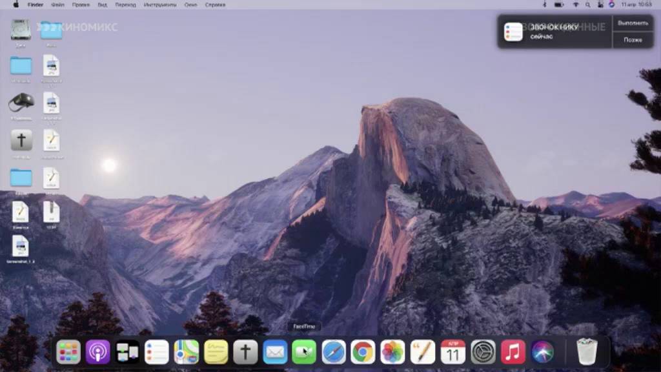This screenshot has width=661, height=372.
Task: Click Выполнить in reminder notification
Action: [x=633, y=23]
